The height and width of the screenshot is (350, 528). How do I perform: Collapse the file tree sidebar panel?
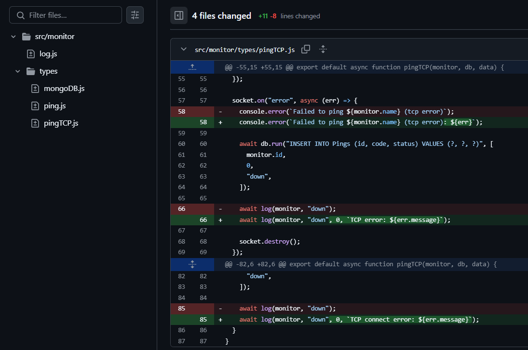point(179,15)
